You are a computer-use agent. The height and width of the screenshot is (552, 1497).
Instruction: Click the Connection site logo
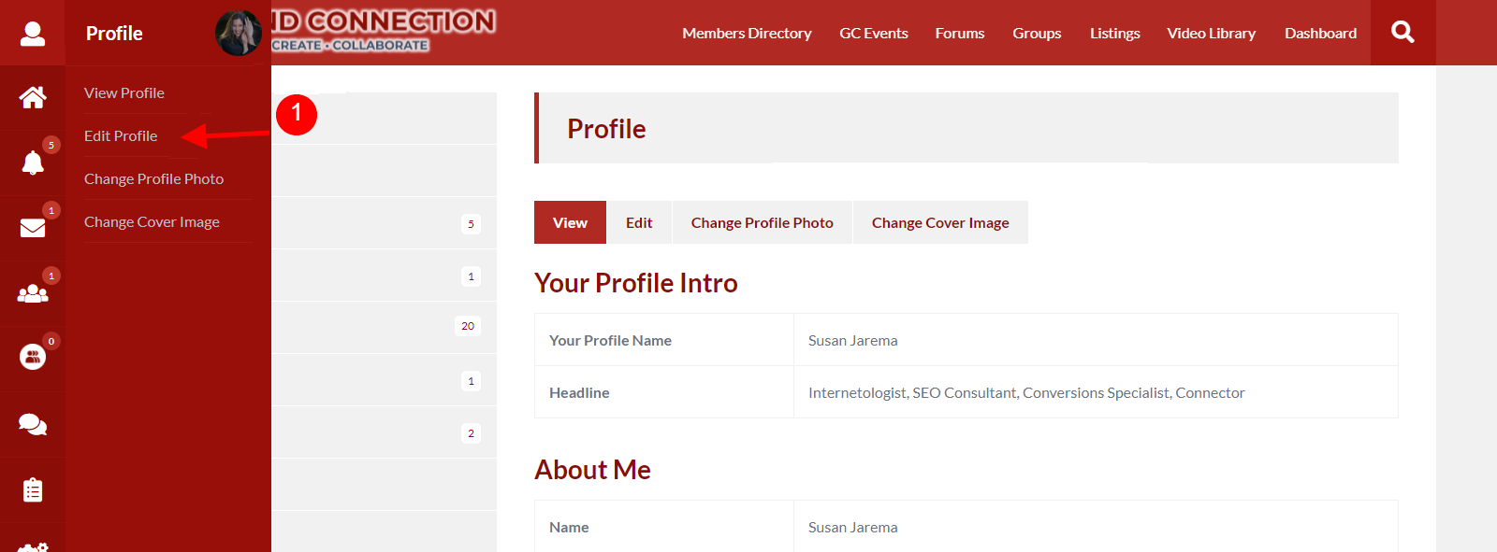(x=384, y=31)
